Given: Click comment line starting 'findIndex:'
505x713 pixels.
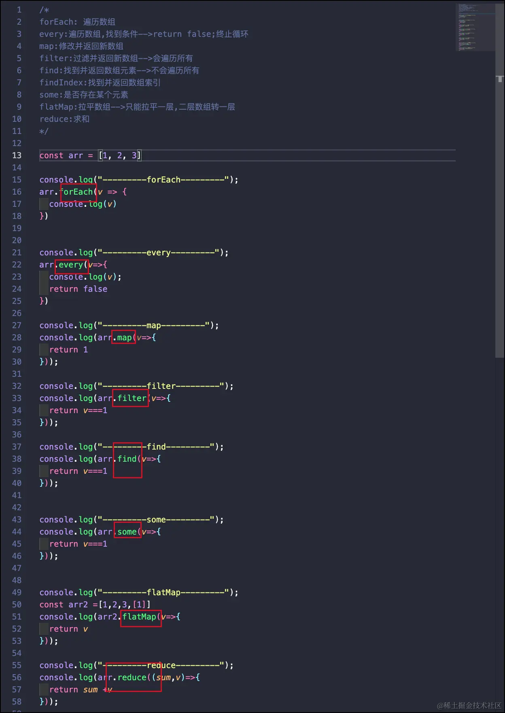Looking at the screenshot, I should (100, 83).
